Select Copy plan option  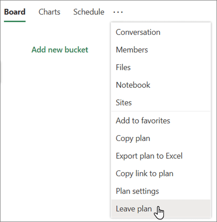coord(161,139)
